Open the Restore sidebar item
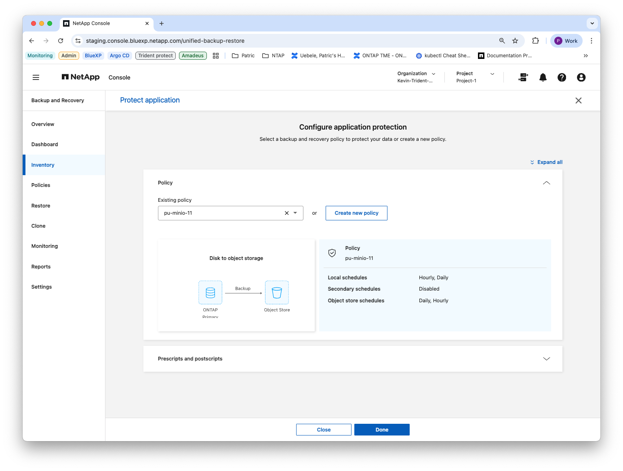This screenshot has height=471, width=623. (x=41, y=206)
